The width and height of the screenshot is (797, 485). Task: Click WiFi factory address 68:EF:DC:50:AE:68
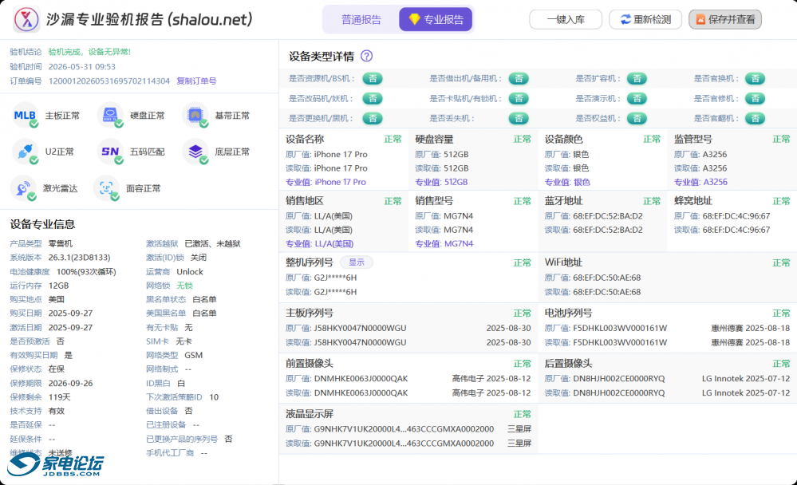[607, 278]
